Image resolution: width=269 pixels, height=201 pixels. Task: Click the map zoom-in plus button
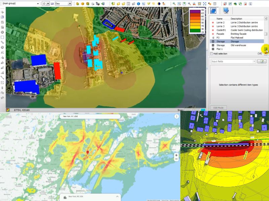pos(176,155)
